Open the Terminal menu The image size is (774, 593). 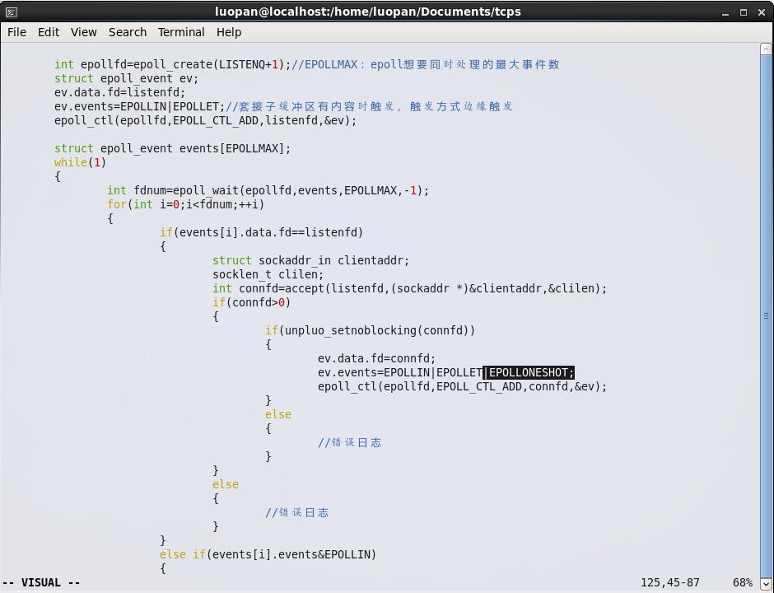[x=181, y=32]
